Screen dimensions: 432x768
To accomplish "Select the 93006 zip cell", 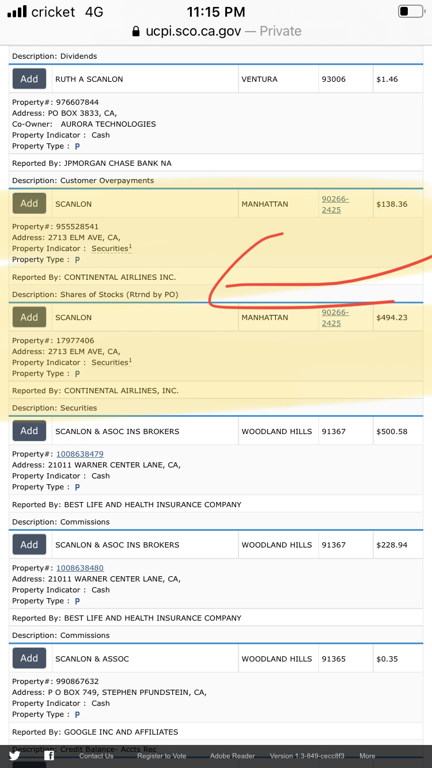I will [346, 79].
